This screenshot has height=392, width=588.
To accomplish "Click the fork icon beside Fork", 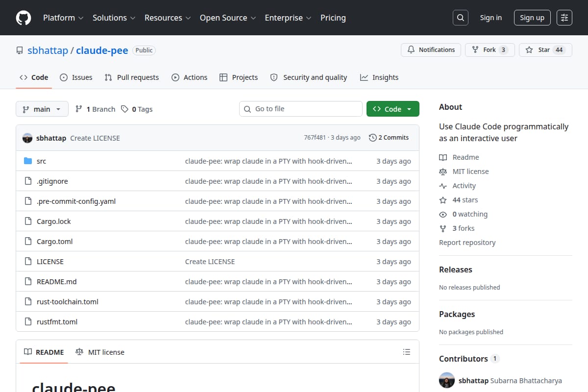I will [x=475, y=50].
